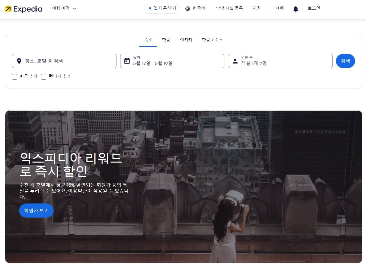Viewport: 366px width, 267px height.
Task: Open the 5월 17일 - 5월 19일 date picker
Action: tap(172, 61)
